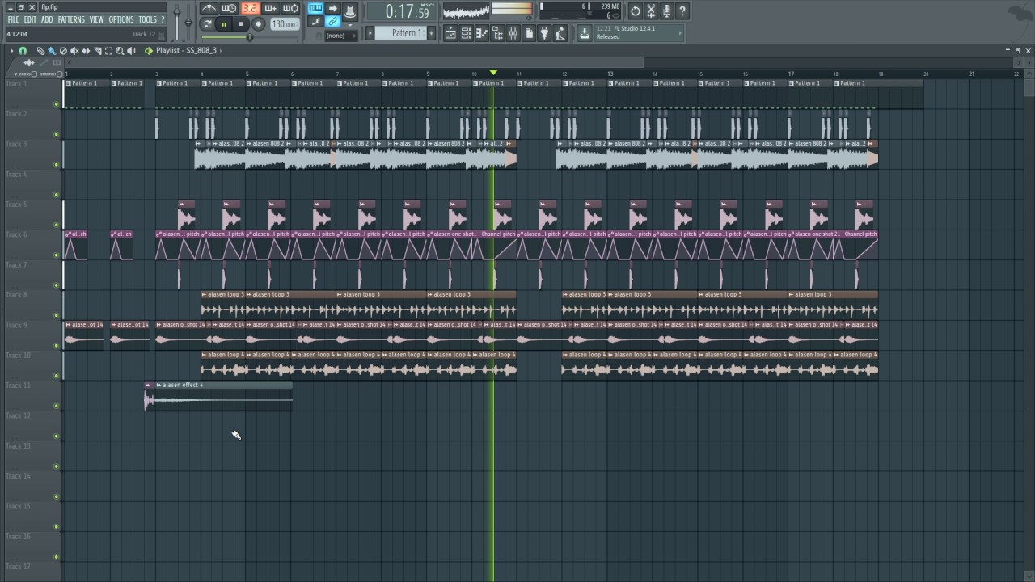Select the Mute tool in playlist toolbar

[x=74, y=50]
